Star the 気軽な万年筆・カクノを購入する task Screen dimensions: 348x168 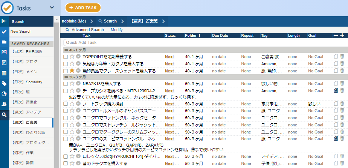pyautogui.click(x=72, y=64)
